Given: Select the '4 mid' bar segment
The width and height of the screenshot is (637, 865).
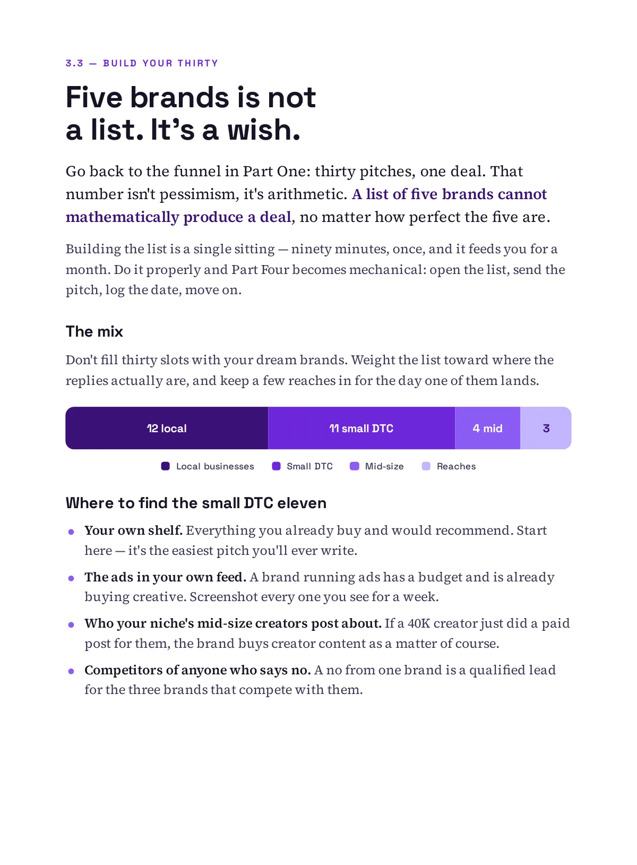Looking at the screenshot, I should pos(487,428).
